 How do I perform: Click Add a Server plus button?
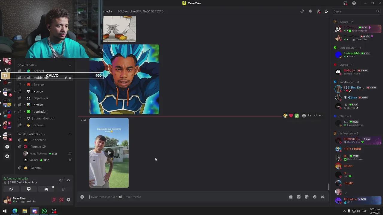click(7, 147)
